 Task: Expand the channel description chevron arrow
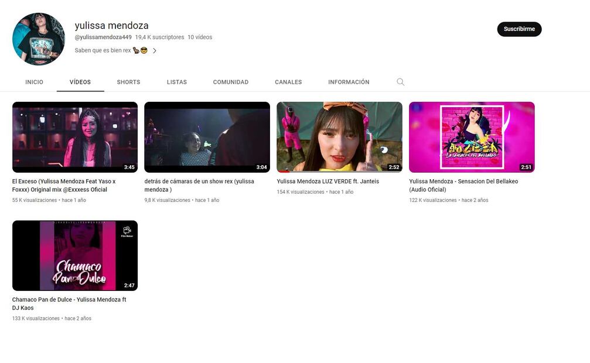(155, 51)
